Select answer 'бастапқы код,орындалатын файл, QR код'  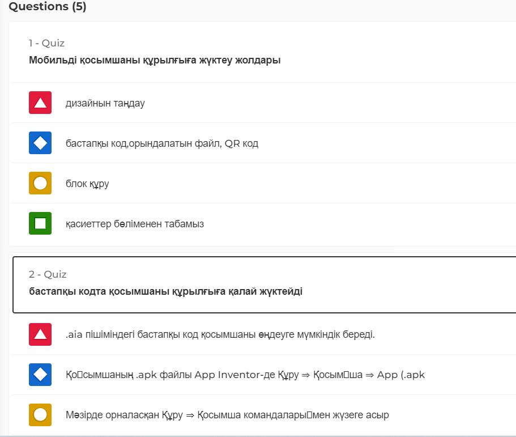point(161,143)
